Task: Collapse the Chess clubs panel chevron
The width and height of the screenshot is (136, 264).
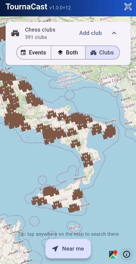Action: 114,33
